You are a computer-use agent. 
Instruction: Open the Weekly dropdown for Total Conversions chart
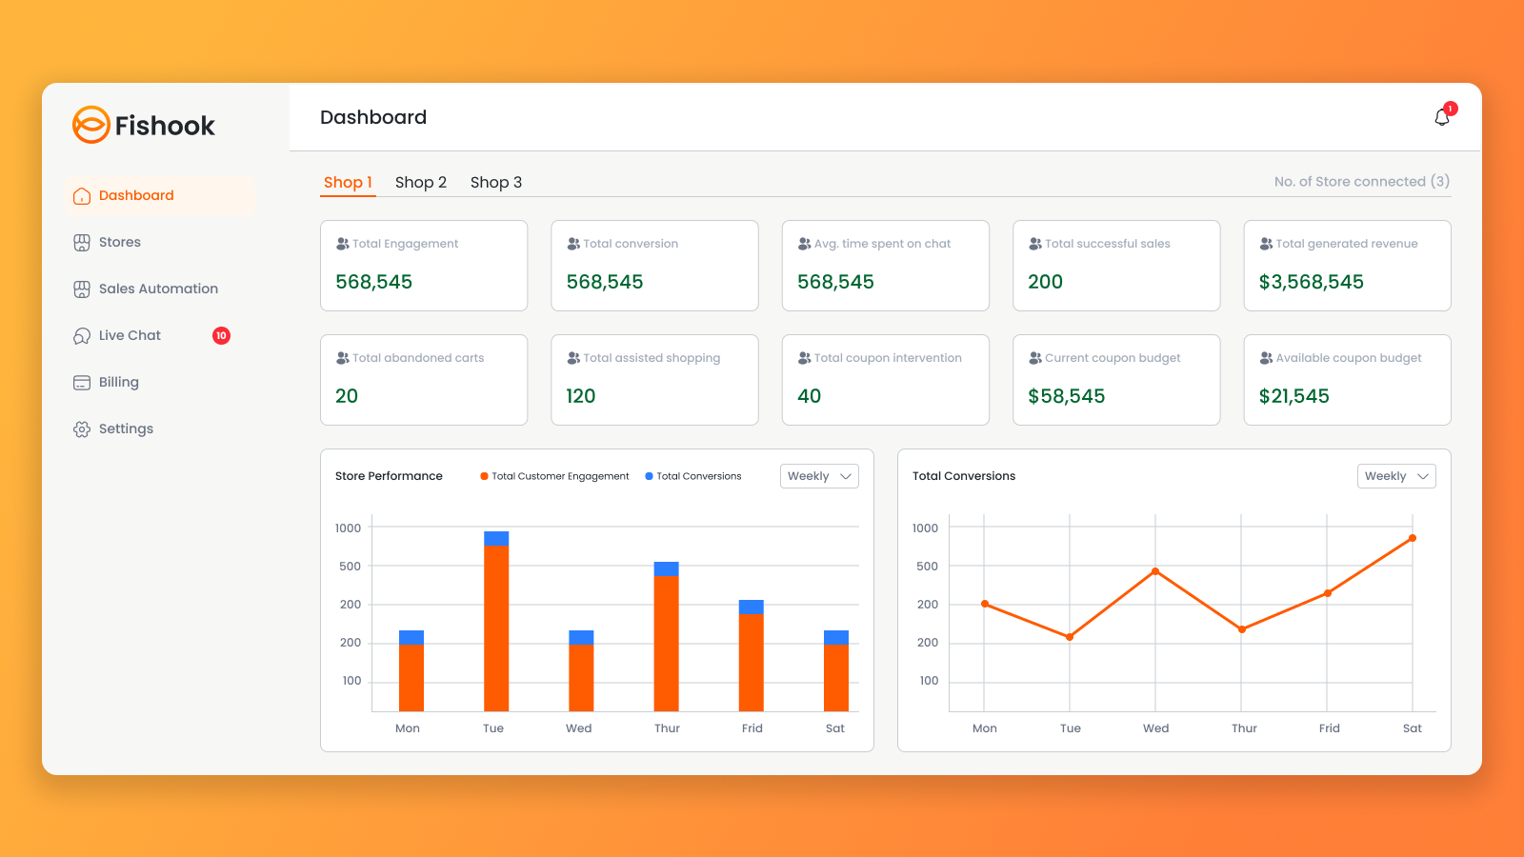(1395, 475)
